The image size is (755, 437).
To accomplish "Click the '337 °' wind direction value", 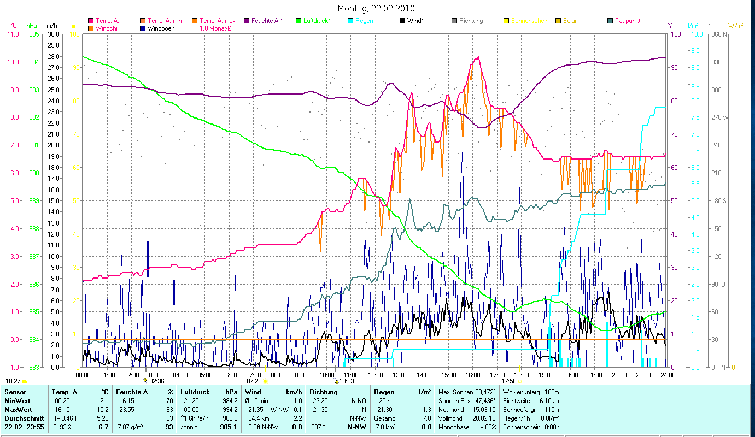I will pos(317,427).
